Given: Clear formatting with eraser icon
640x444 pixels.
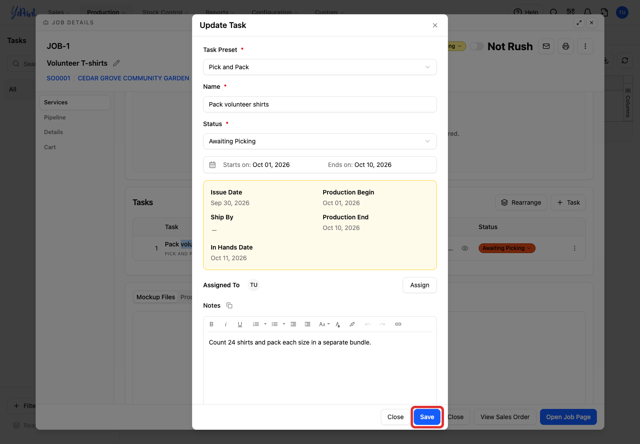Looking at the screenshot, I should (x=352, y=324).
